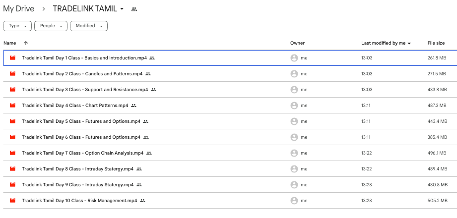Screen dimensions: 457x218
Task: Sort by the Name column header
Action: point(10,43)
